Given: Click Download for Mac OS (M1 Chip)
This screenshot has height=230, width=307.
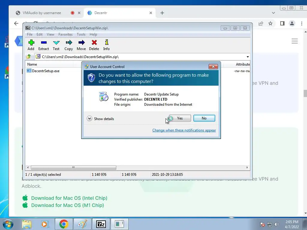Looking at the screenshot, I should click(x=67, y=205).
